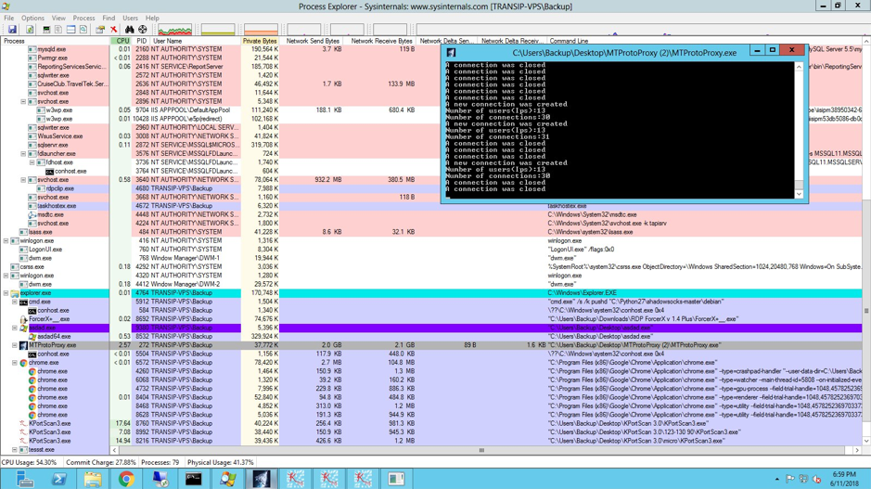This screenshot has width=871, height=489.
Task: Open the File menu
Action: [x=9, y=18]
